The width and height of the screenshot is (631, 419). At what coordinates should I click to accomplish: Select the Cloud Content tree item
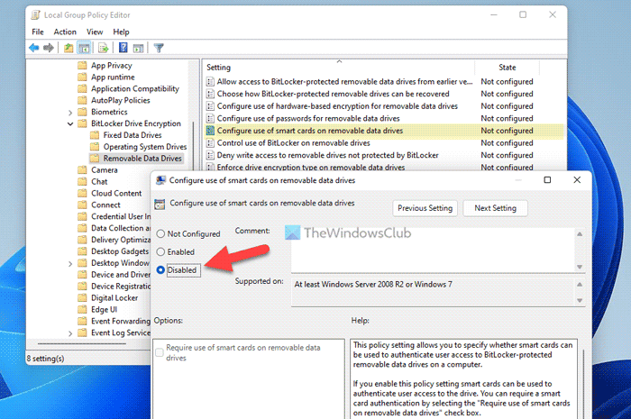[116, 194]
